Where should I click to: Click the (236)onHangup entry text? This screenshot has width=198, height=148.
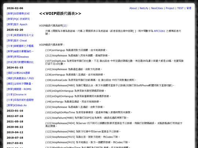coord(75,75)
